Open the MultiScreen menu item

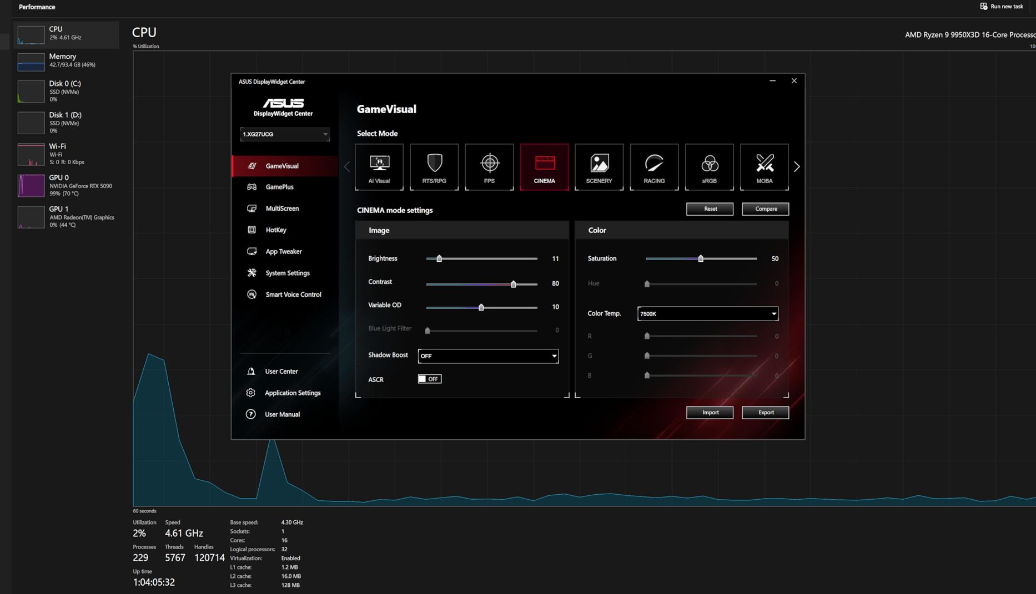[x=285, y=209]
